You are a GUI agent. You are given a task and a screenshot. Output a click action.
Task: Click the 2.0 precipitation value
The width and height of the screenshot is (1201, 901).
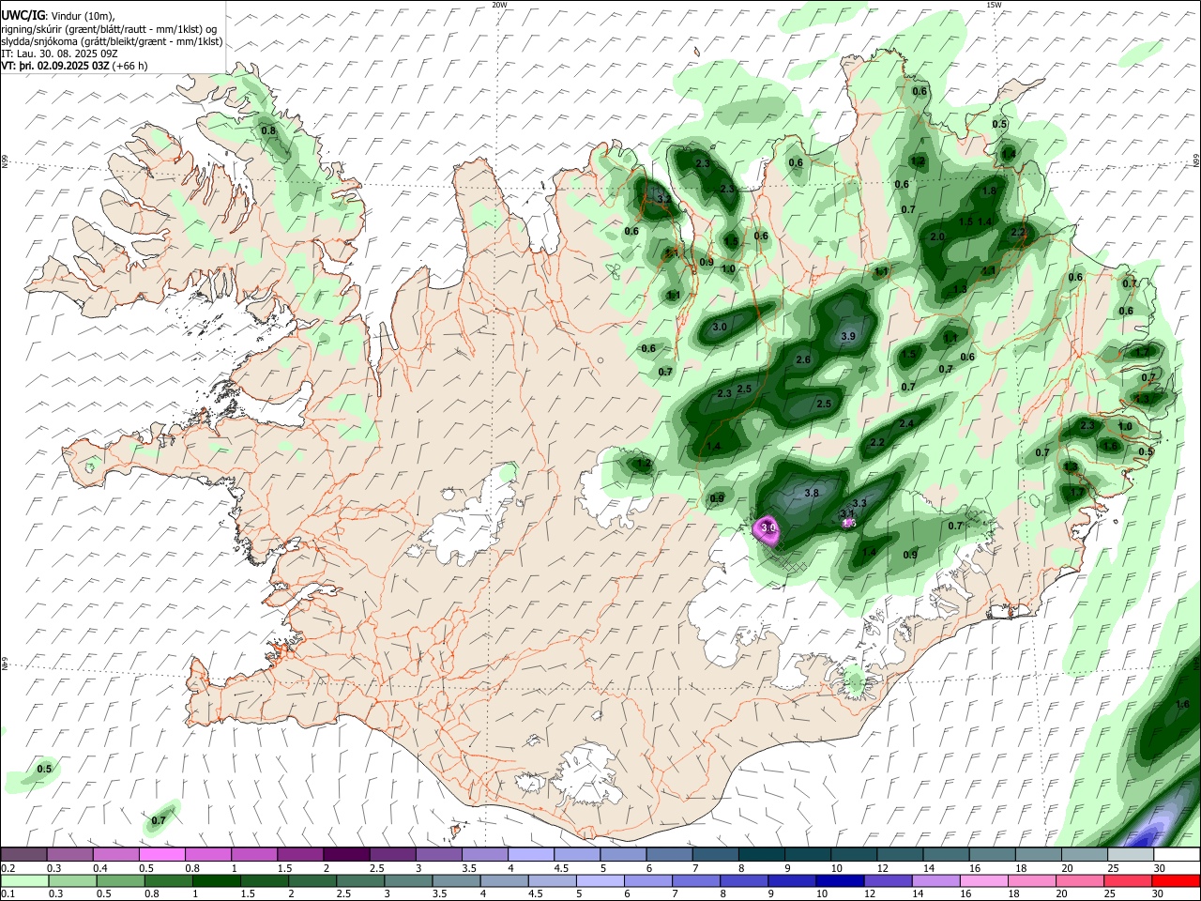click(937, 237)
